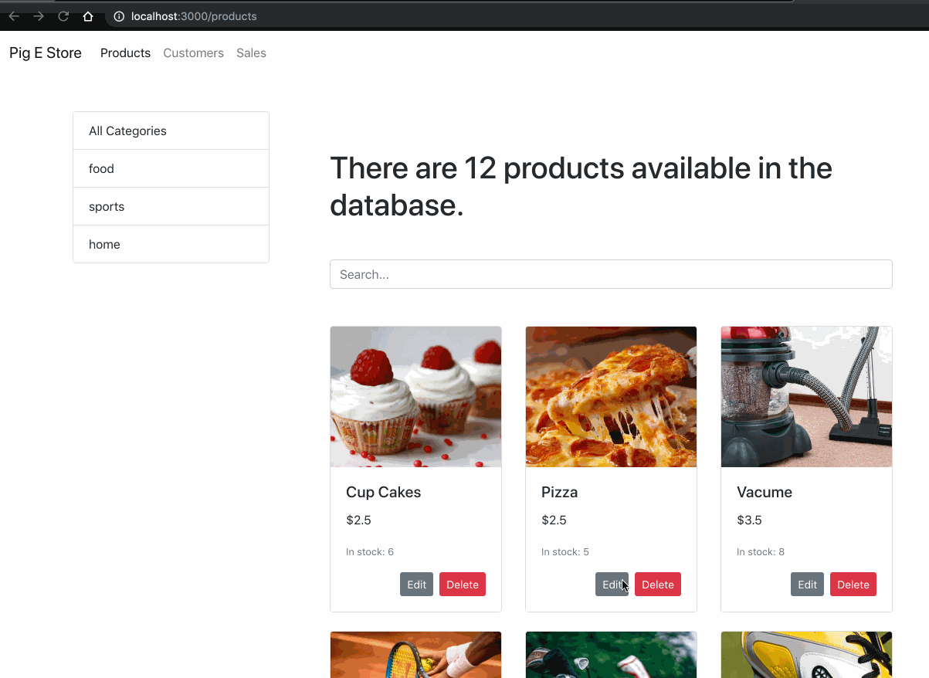Click the Cup Cakes title text

point(383,492)
